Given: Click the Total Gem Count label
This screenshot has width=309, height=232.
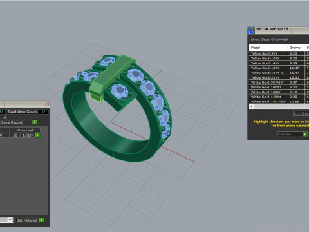Looking at the screenshot, I should coord(22,111).
